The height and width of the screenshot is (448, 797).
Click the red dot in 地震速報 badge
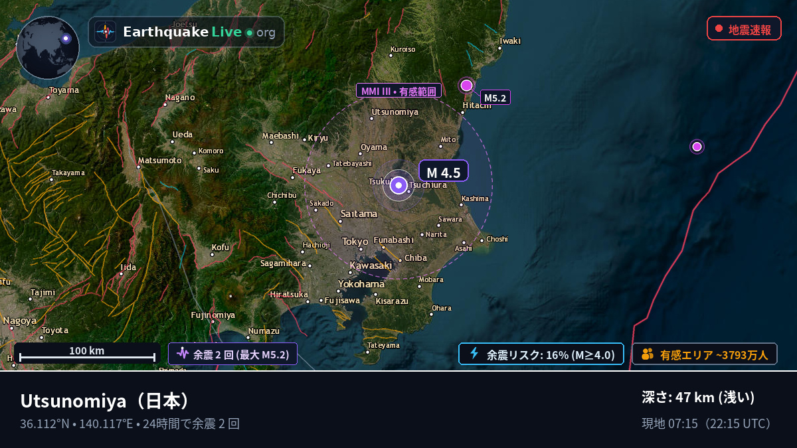point(719,29)
